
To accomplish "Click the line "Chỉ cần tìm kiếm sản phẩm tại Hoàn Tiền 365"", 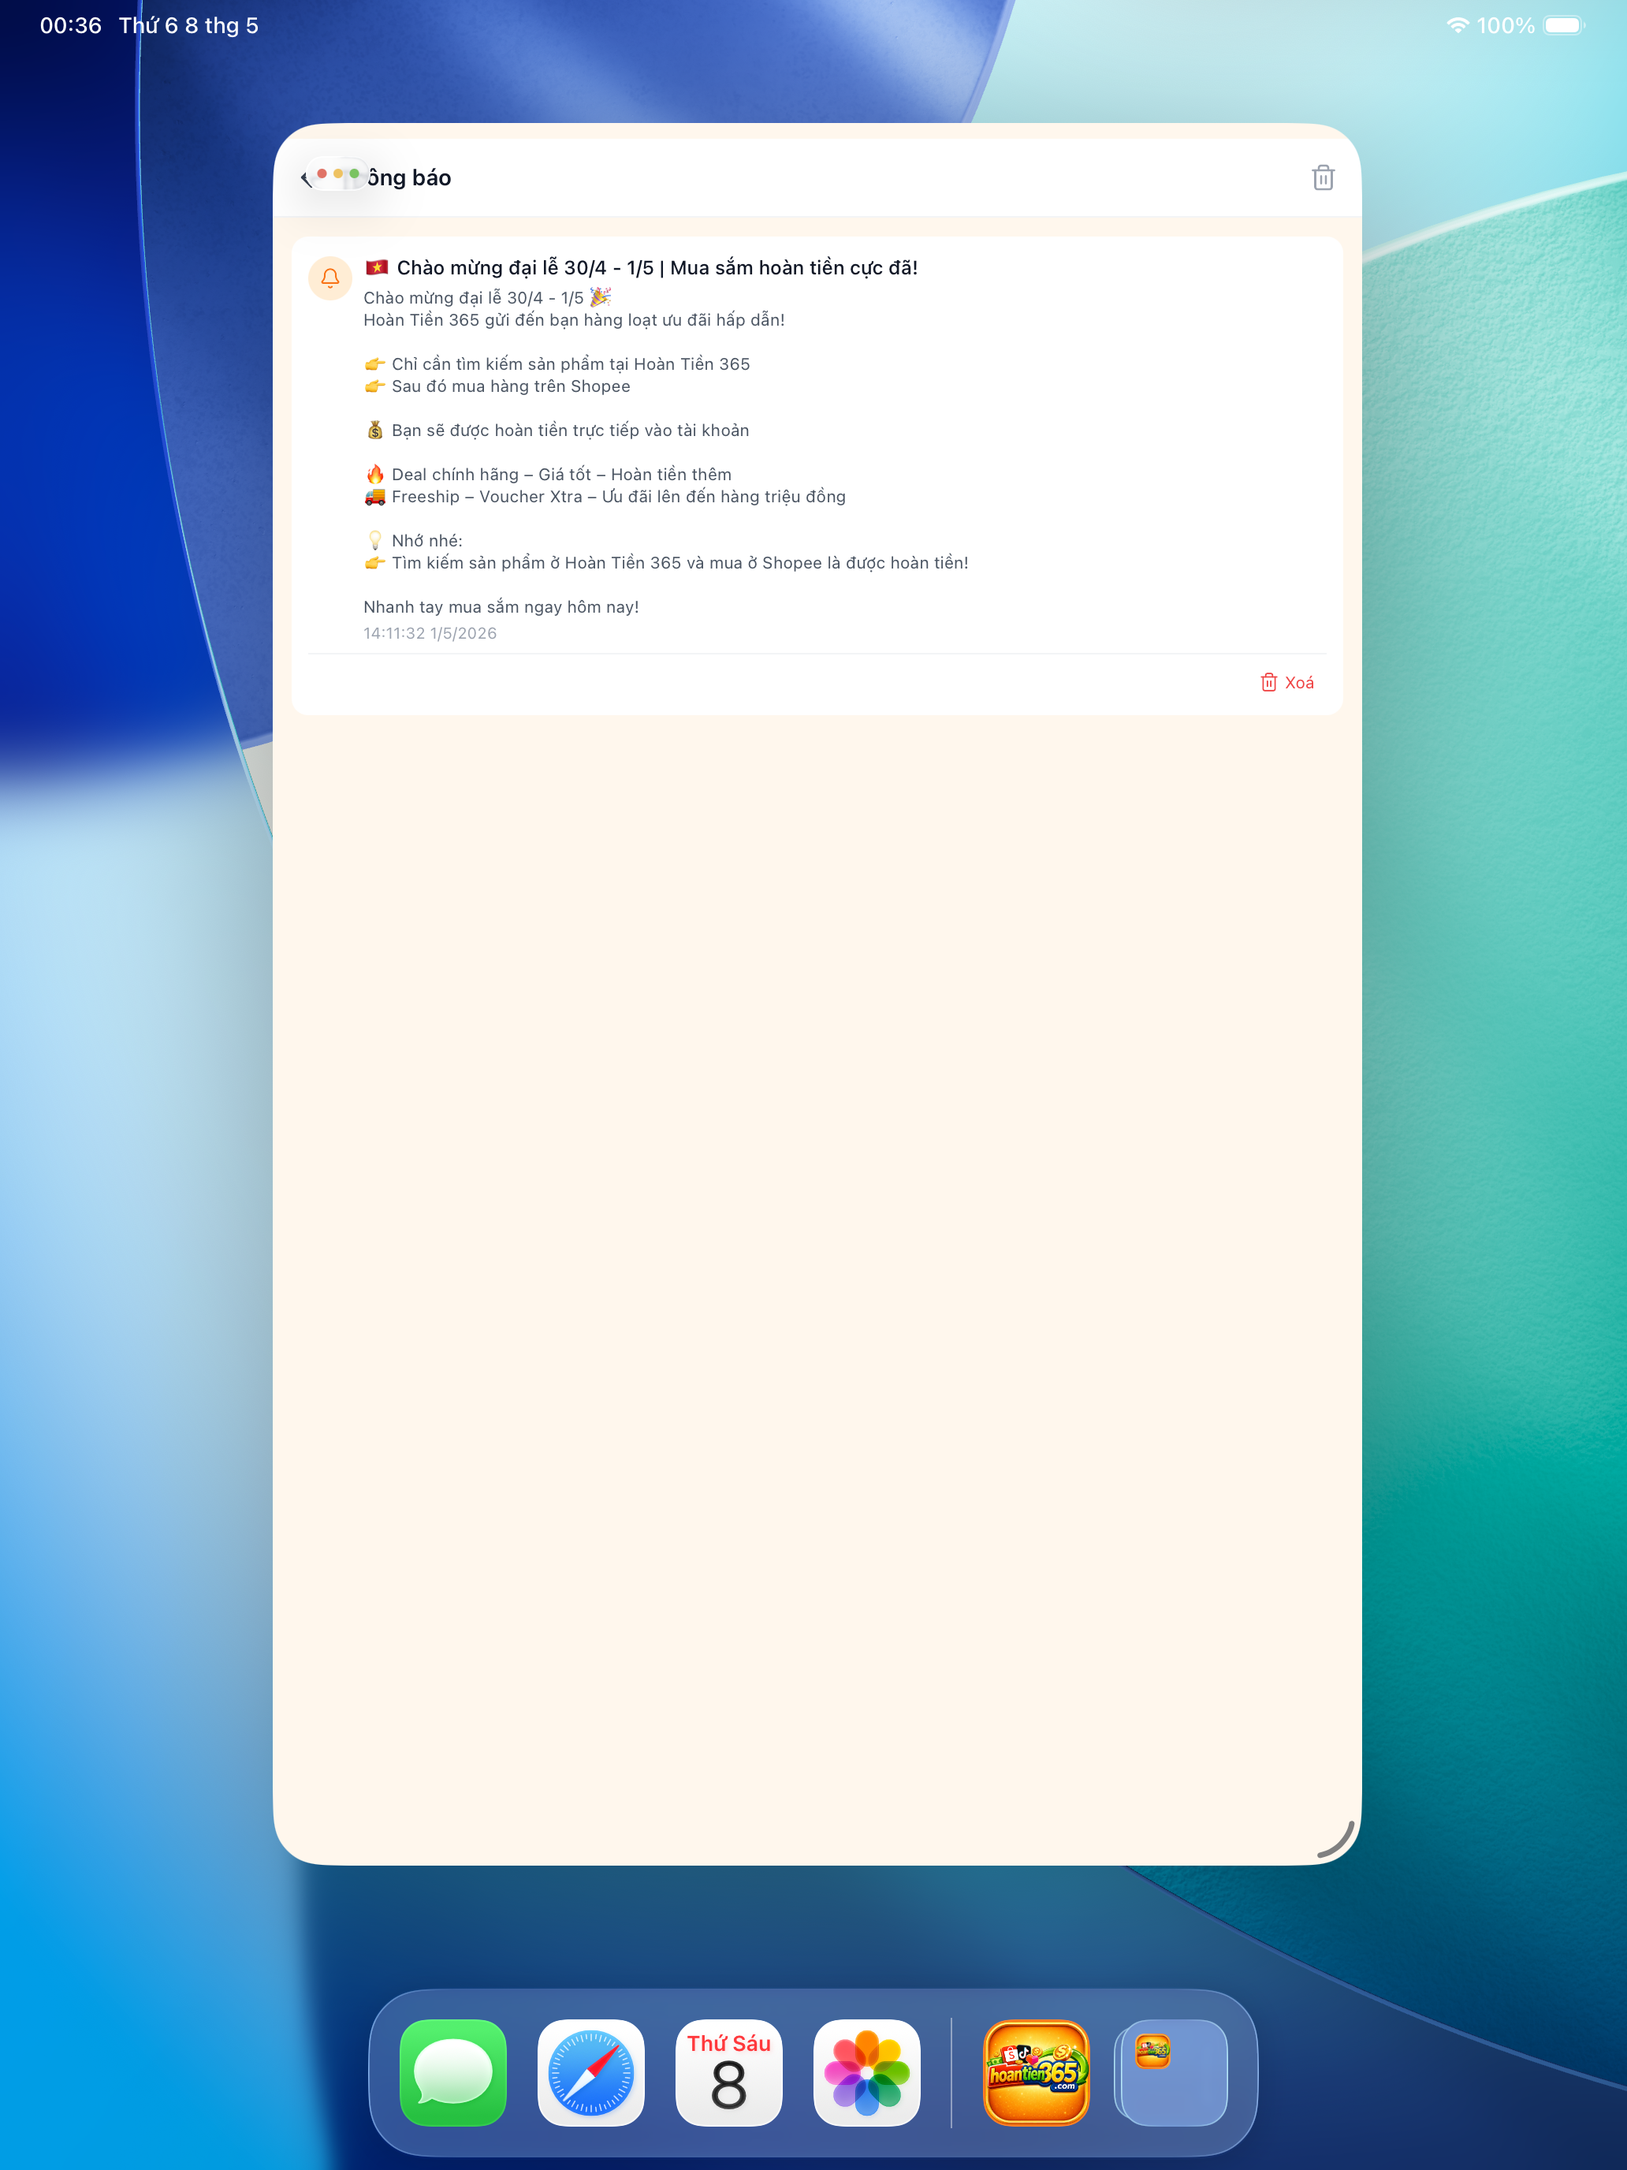I will (557, 364).
